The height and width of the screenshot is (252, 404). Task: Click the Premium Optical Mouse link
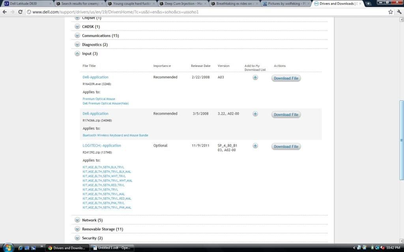(99, 99)
